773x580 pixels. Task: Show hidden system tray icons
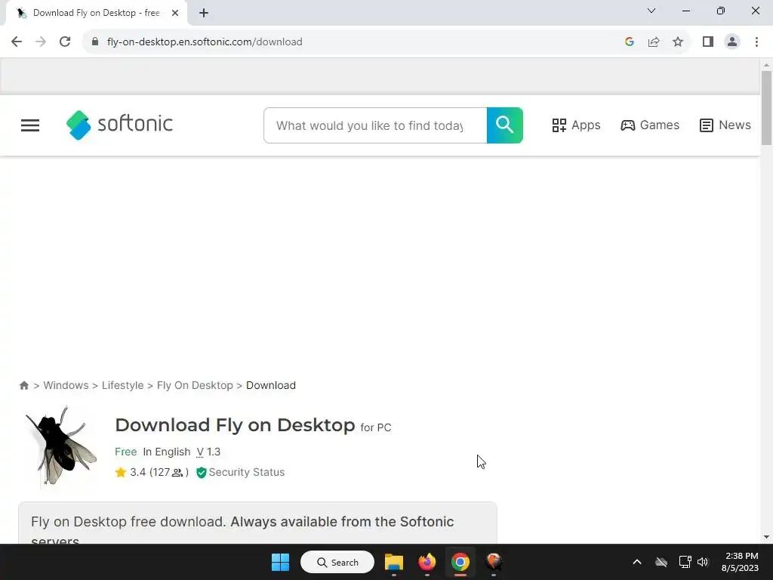click(637, 562)
